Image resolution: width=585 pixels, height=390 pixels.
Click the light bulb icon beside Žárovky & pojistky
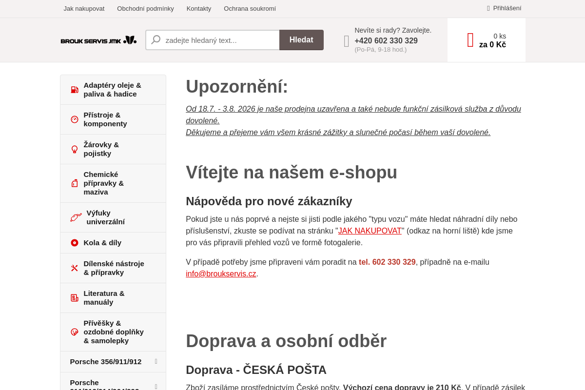pyautogui.click(x=75, y=149)
